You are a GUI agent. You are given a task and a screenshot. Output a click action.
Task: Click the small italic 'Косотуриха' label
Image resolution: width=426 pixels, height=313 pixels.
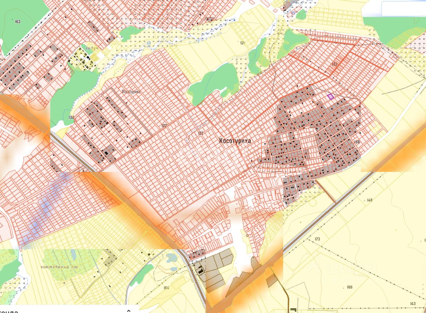point(132,92)
